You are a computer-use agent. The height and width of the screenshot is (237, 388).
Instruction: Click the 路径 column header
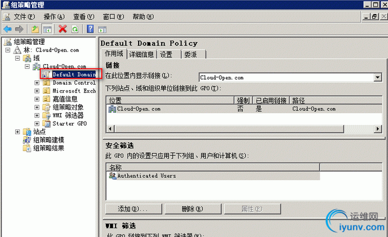click(x=336, y=100)
